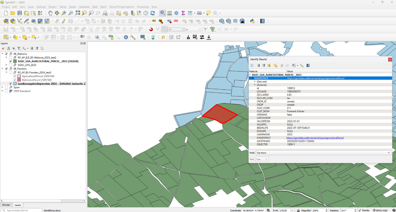Click the Save Project floppy icon
The image size is (396, 212).
pyautogui.click(x=19, y=13)
